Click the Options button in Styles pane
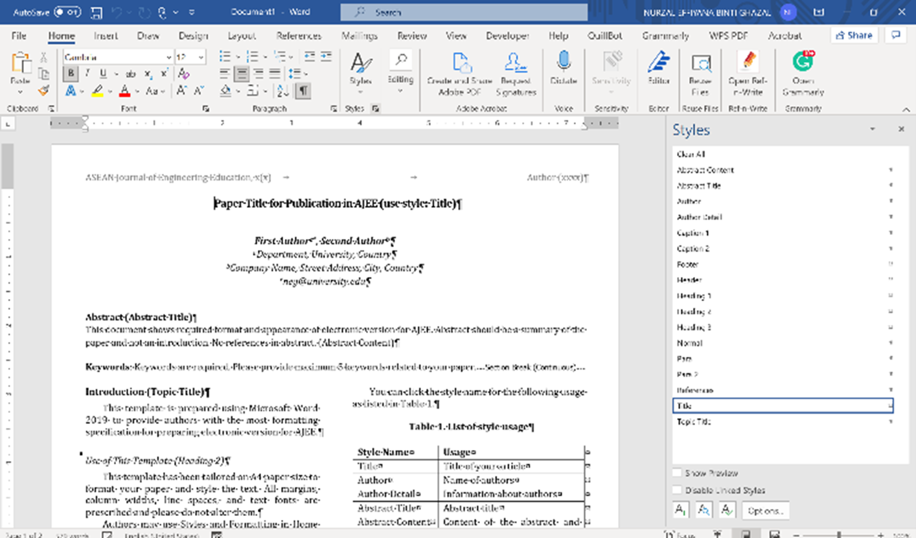This screenshot has height=538, width=916. click(765, 511)
